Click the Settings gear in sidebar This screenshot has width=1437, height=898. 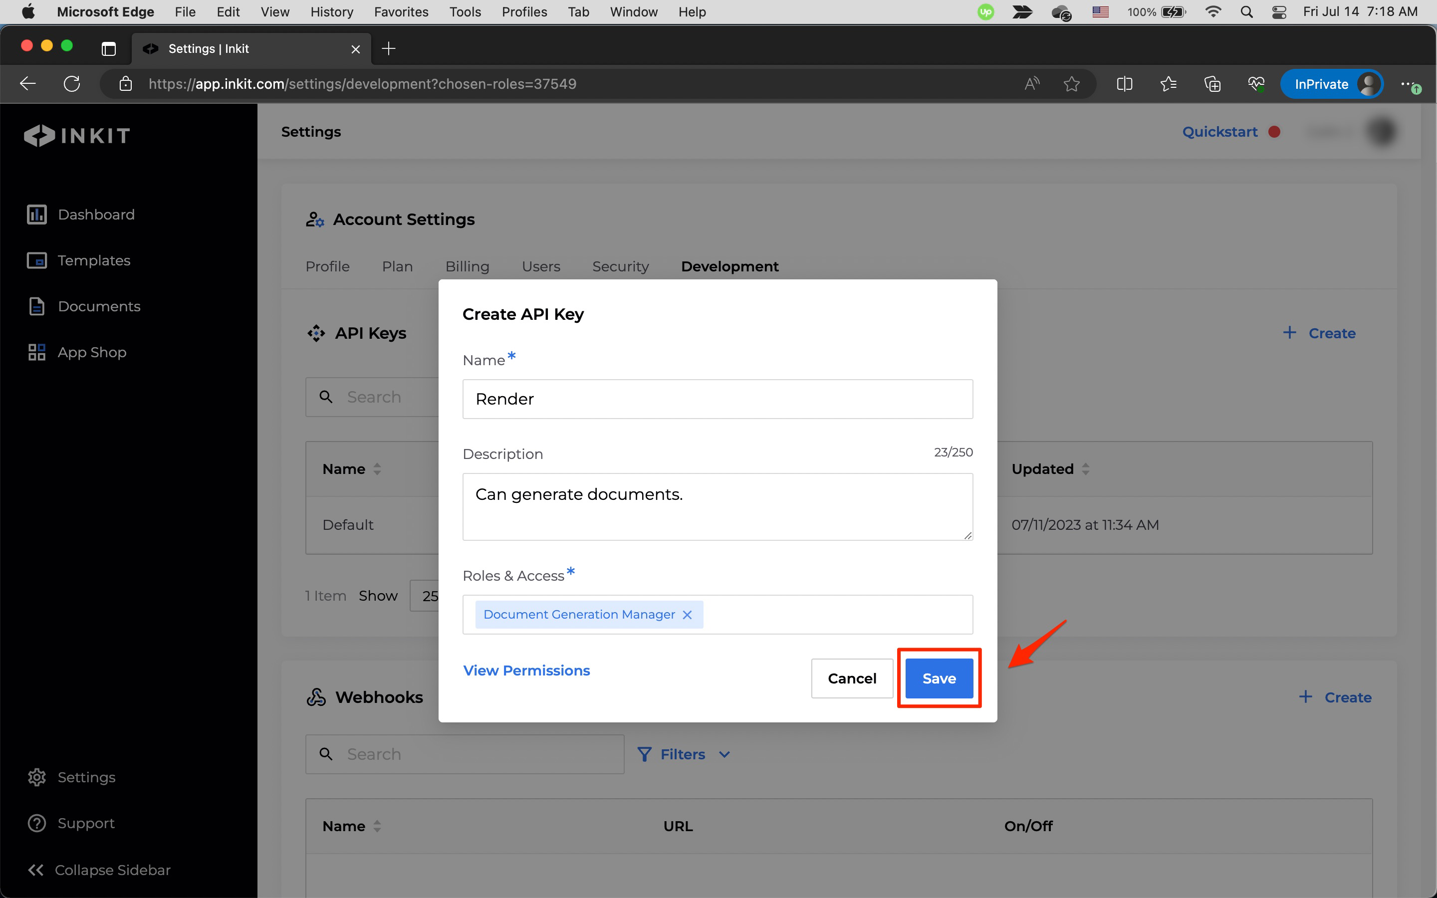(x=37, y=777)
